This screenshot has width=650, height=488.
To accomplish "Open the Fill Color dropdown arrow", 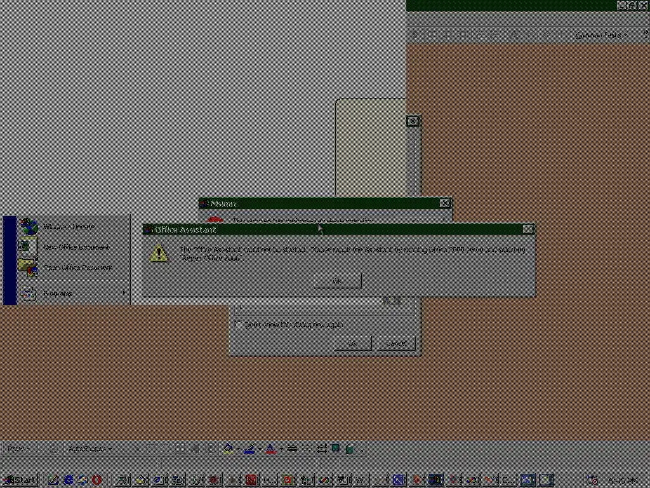I will (239, 449).
